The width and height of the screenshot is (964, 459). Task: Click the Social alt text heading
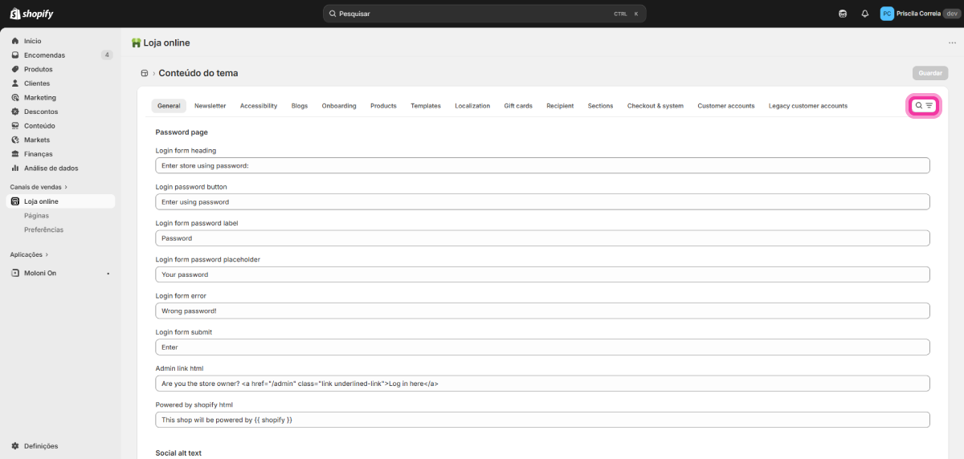[x=178, y=453]
